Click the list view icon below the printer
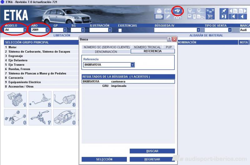 [159, 16]
